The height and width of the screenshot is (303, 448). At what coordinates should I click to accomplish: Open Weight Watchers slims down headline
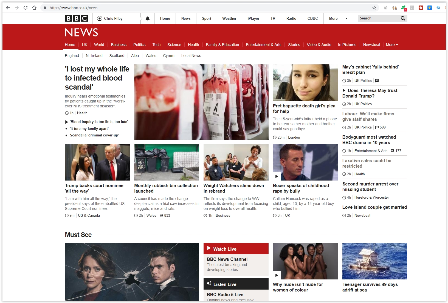tap(234, 188)
